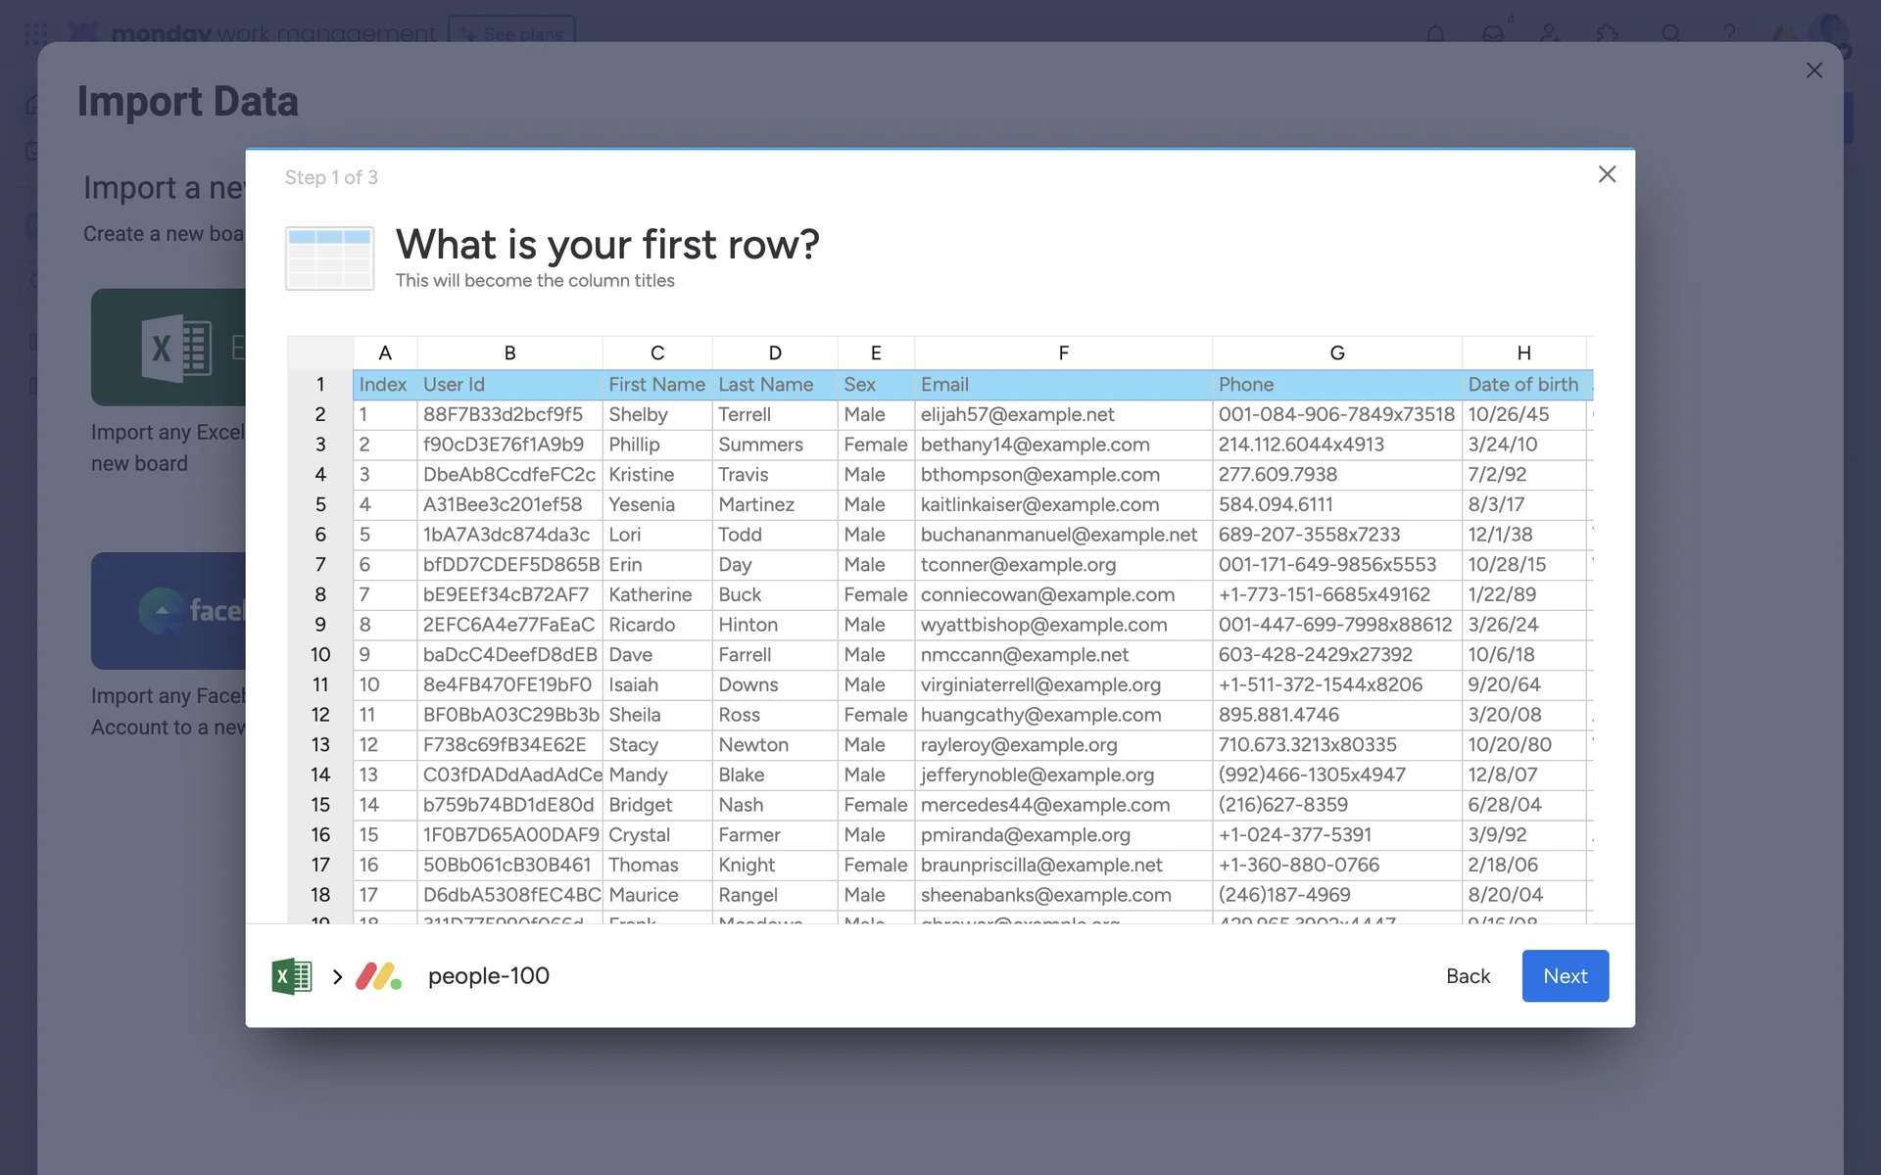Open the search icon in top bar
This screenshot has height=1175, width=1881.
coord(1671,33)
